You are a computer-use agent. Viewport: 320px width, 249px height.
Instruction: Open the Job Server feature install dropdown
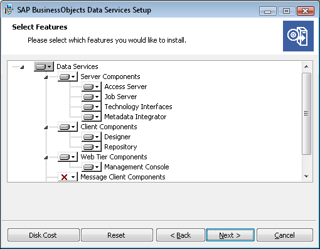92,97
